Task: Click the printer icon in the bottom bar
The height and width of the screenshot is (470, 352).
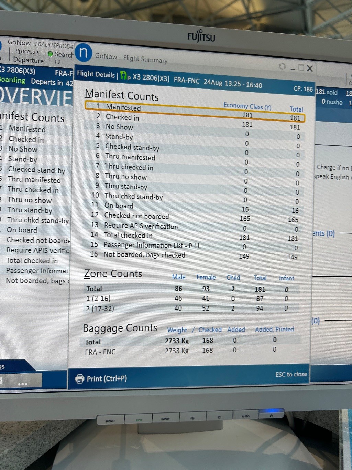Action: 79,378
